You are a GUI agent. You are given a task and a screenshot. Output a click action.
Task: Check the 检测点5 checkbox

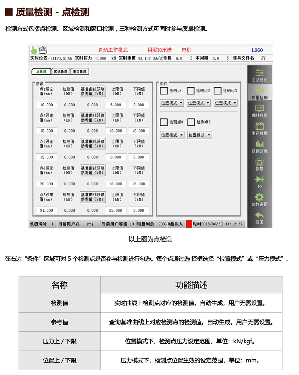pos(191,122)
